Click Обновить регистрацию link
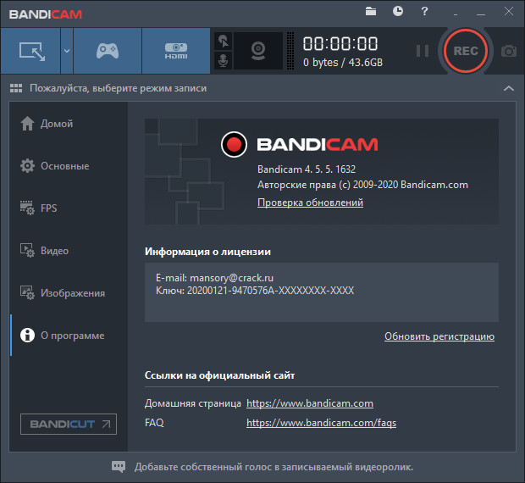525x483 pixels. [x=439, y=336]
